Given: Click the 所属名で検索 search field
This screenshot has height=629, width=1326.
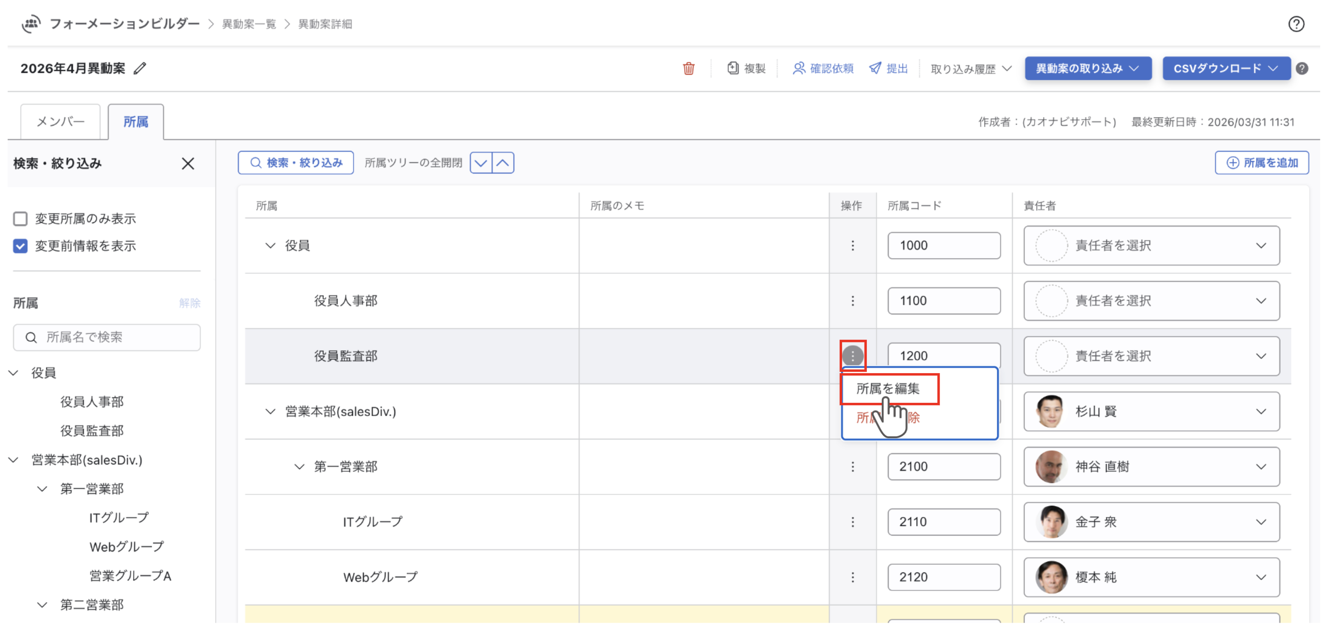Looking at the screenshot, I should pos(107,337).
